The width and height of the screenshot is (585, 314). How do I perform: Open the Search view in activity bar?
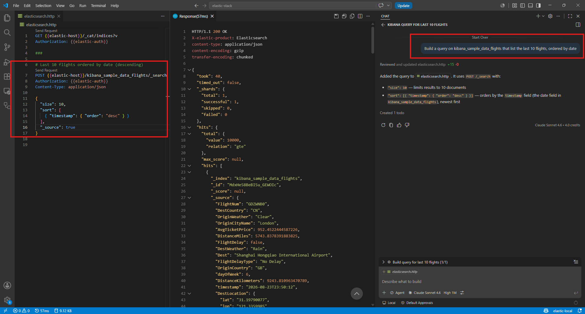[7, 33]
